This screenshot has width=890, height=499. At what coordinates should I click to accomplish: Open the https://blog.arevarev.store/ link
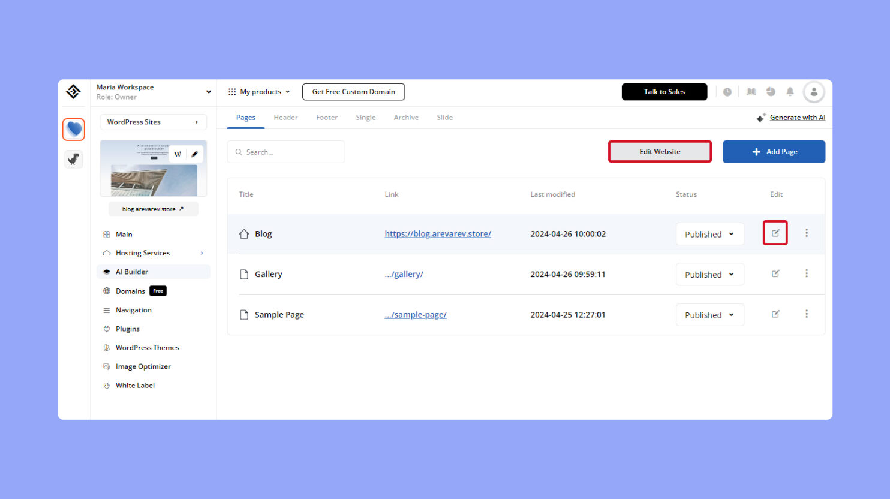(438, 233)
